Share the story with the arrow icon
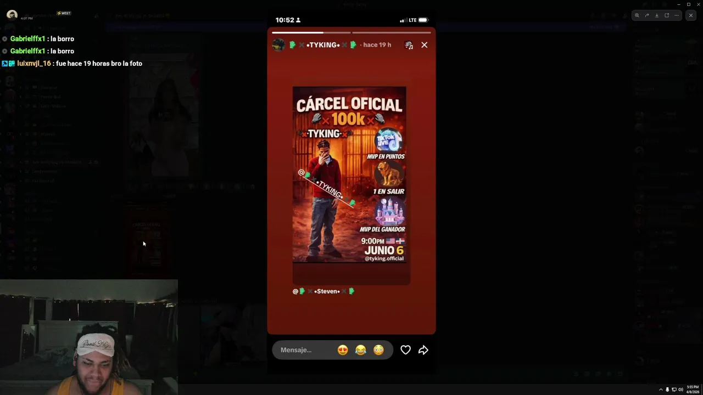The image size is (703, 395). 423,350
